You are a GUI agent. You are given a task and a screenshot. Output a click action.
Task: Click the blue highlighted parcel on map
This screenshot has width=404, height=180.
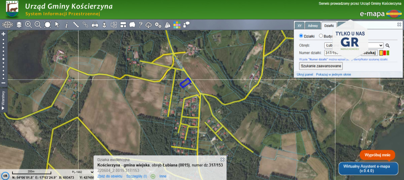(185, 82)
